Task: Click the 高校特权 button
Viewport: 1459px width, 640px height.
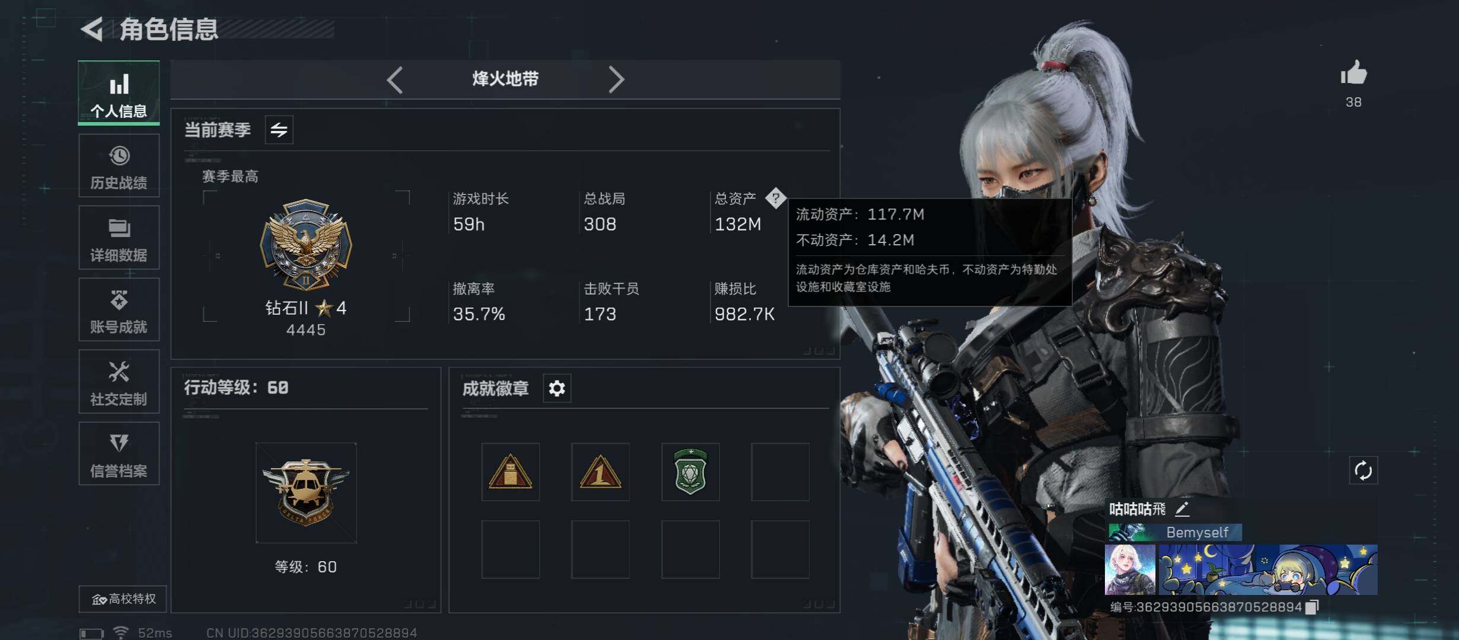Action: click(123, 599)
